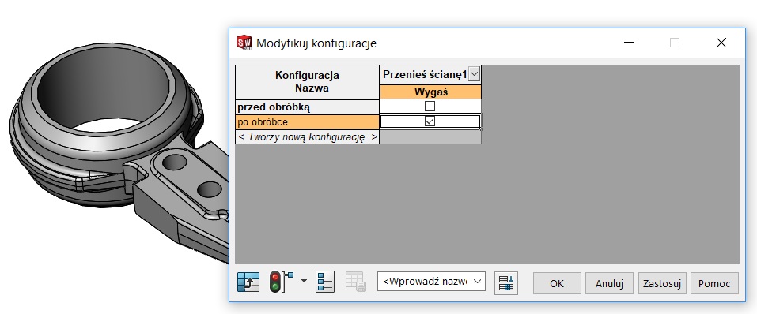Close the Modyfikuj konfiguracje dialog
Screen dimensions: 757x314
tap(721, 43)
